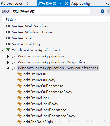Click the C# project icon for WindowsFormsApplication1
110x126 pixels.
[x=8, y=50]
